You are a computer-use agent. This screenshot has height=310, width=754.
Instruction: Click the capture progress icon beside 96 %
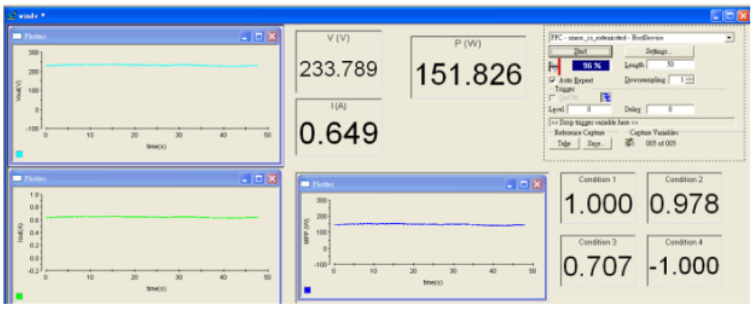555,66
